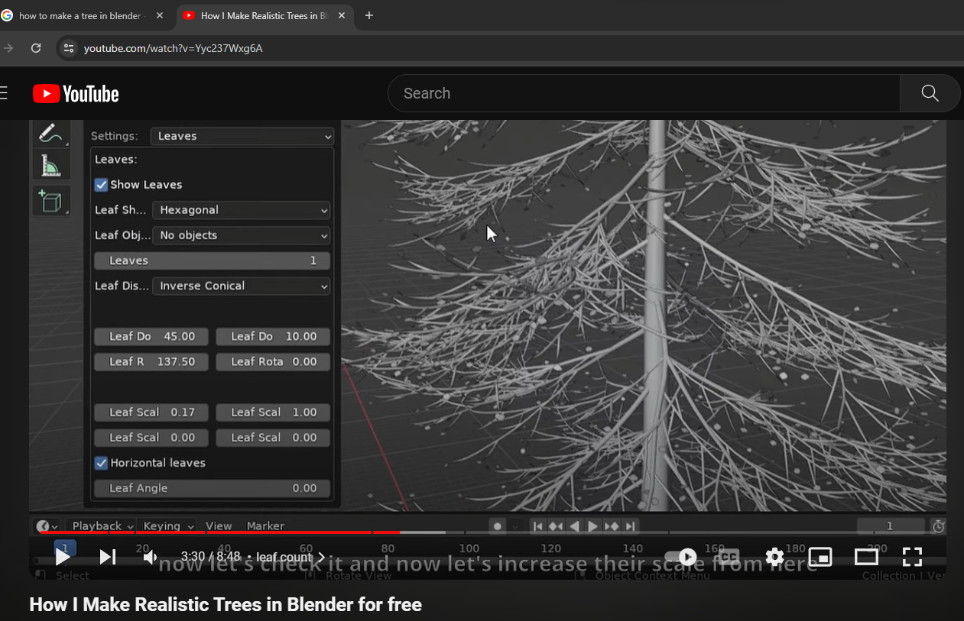Click the Leaves count field showing 1

212,260
